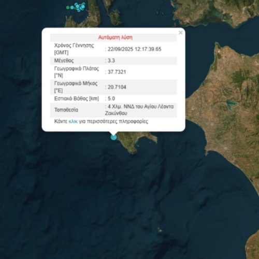259x259 pixels.
Task: Click the 'Χρόνος Γέννησης [GMT]' label
Action: tap(74, 49)
